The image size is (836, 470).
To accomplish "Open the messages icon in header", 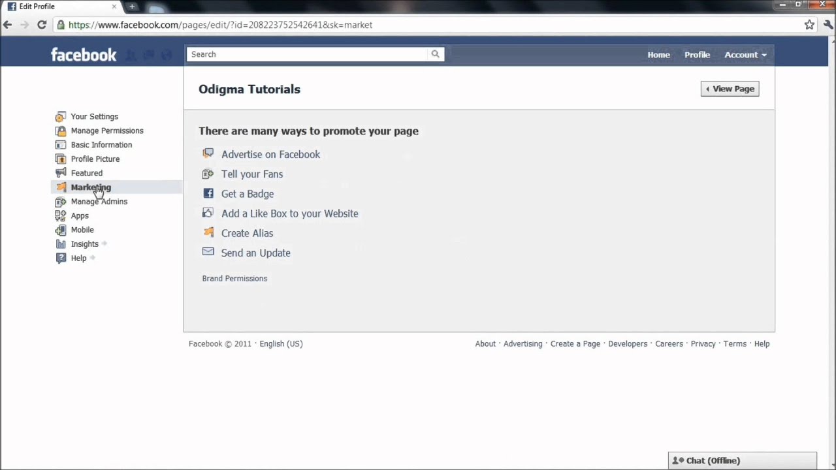I will pyautogui.click(x=148, y=55).
